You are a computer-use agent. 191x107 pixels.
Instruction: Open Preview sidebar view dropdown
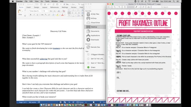coord(109,7)
